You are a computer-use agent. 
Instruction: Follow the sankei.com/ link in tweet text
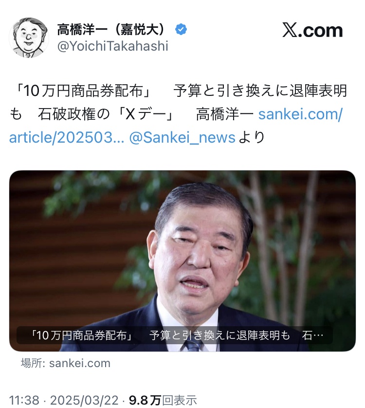click(x=300, y=114)
